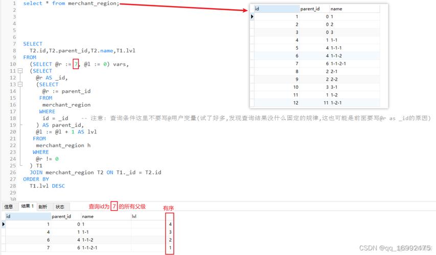This screenshot has height=255, width=436.
Task: Place cursor on '@l := @l + 1 AS lvl'
Action: pos(66,132)
